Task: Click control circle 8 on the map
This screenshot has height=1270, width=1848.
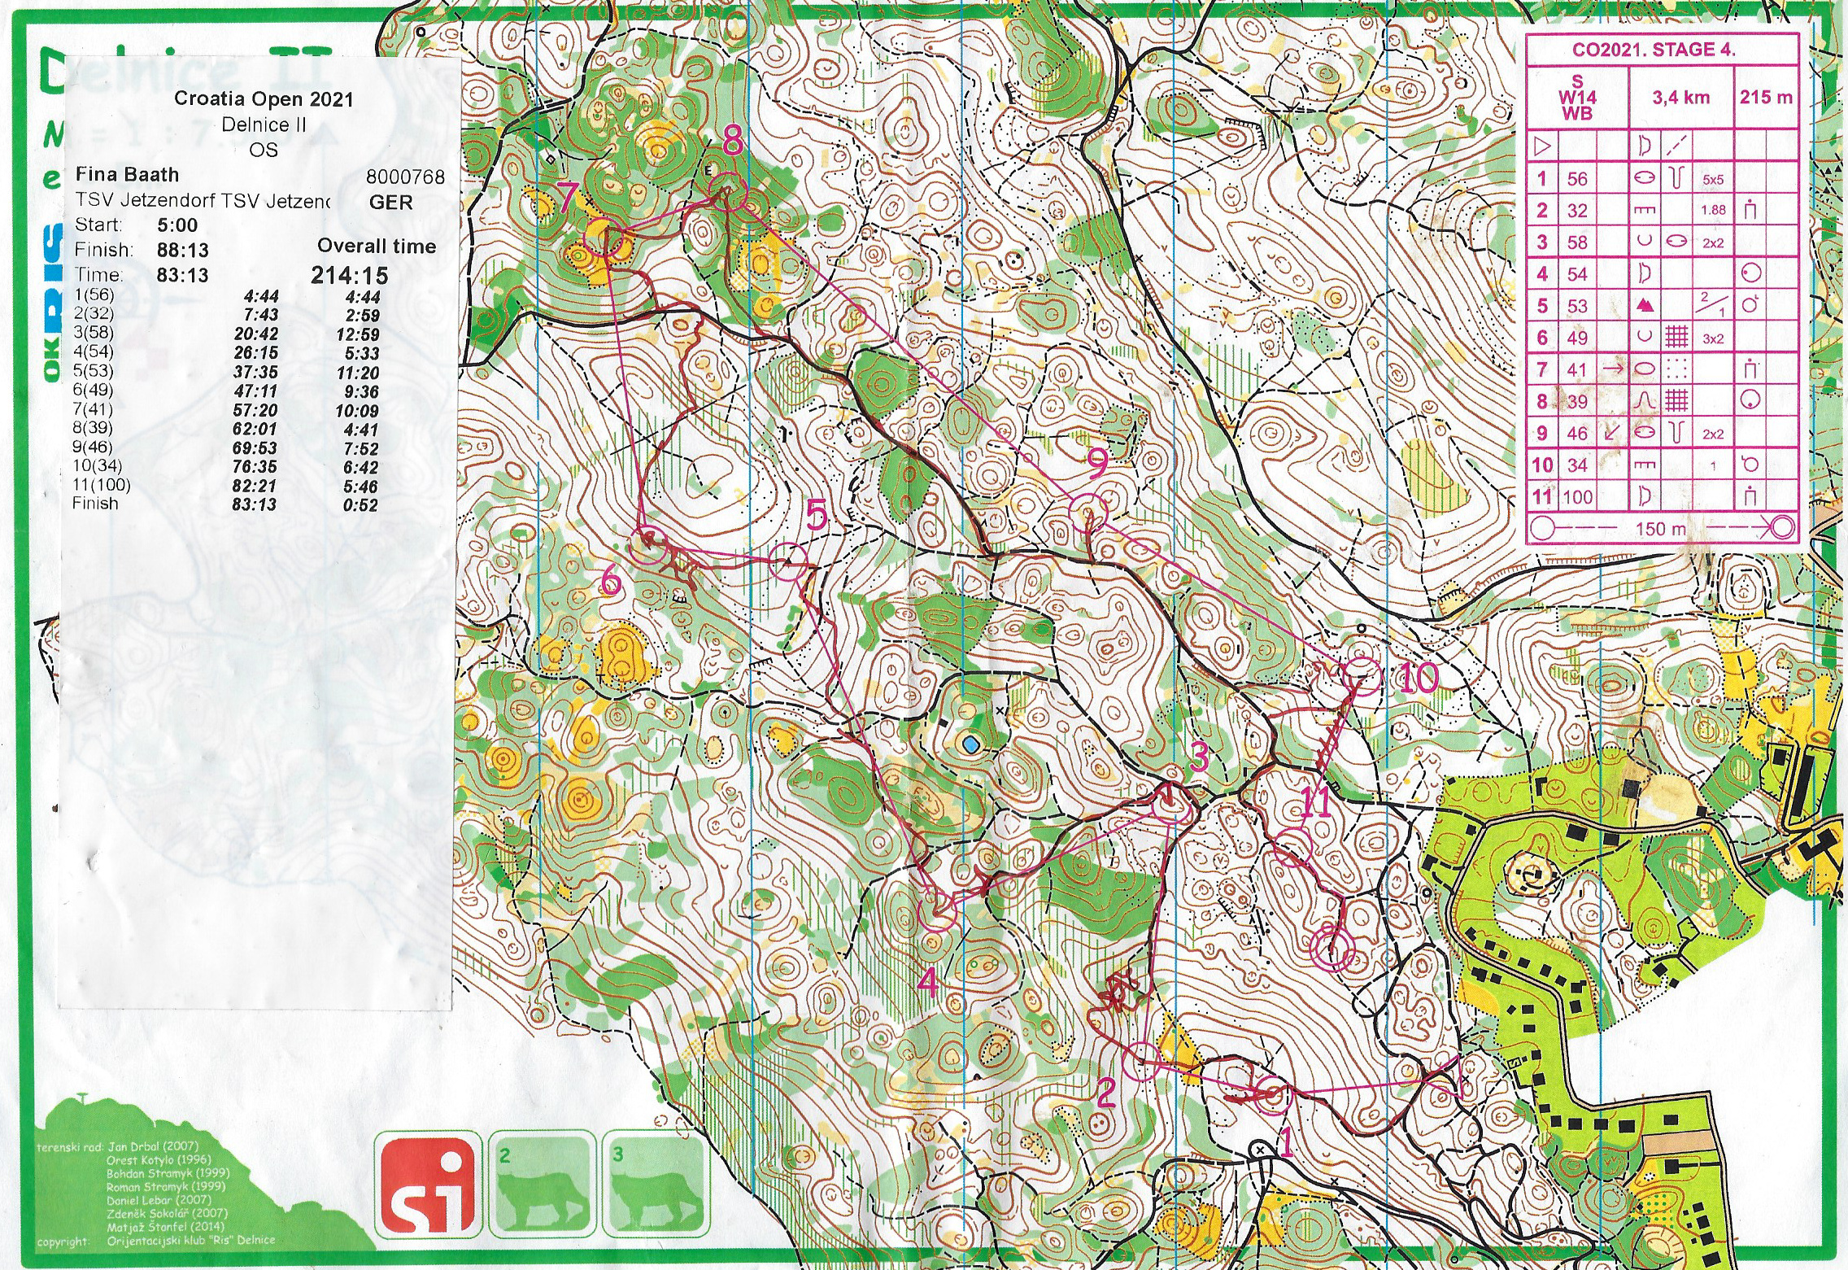Action: point(730,193)
